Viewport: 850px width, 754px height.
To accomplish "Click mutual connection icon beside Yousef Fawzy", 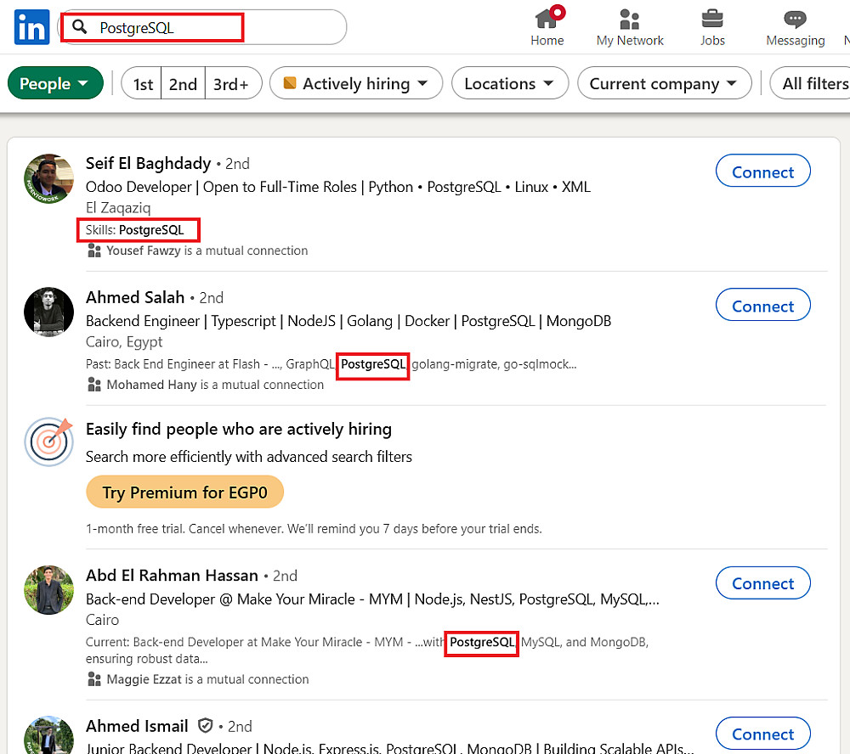I will point(94,250).
